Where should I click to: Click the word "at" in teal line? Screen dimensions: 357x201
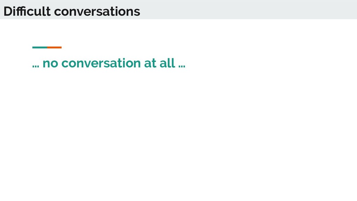click(150, 64)
